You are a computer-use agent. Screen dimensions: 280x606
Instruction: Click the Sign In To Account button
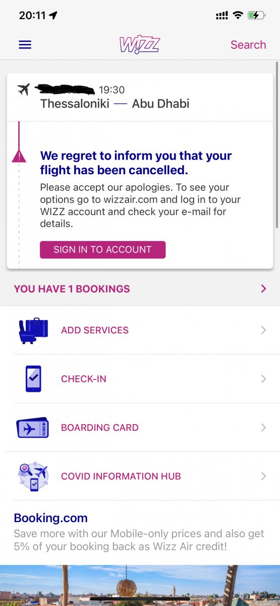(103, 249)
